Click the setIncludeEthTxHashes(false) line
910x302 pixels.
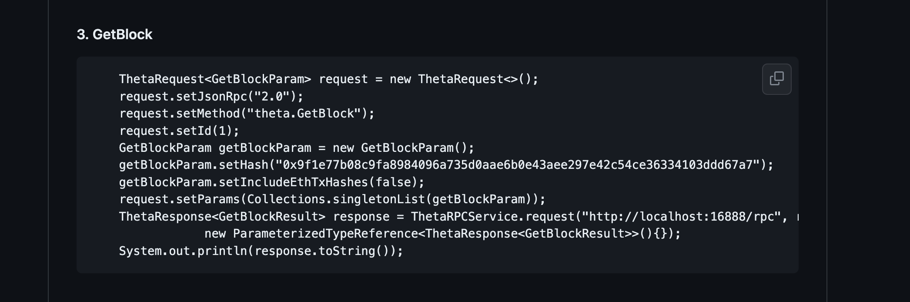point(272,182)
